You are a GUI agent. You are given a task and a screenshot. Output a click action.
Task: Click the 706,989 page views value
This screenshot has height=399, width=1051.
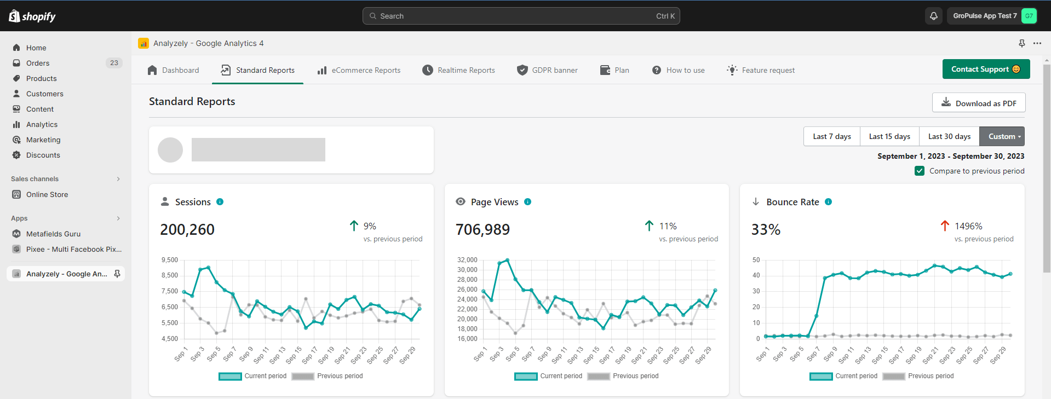pyautogui.click(x=483, y=229)
